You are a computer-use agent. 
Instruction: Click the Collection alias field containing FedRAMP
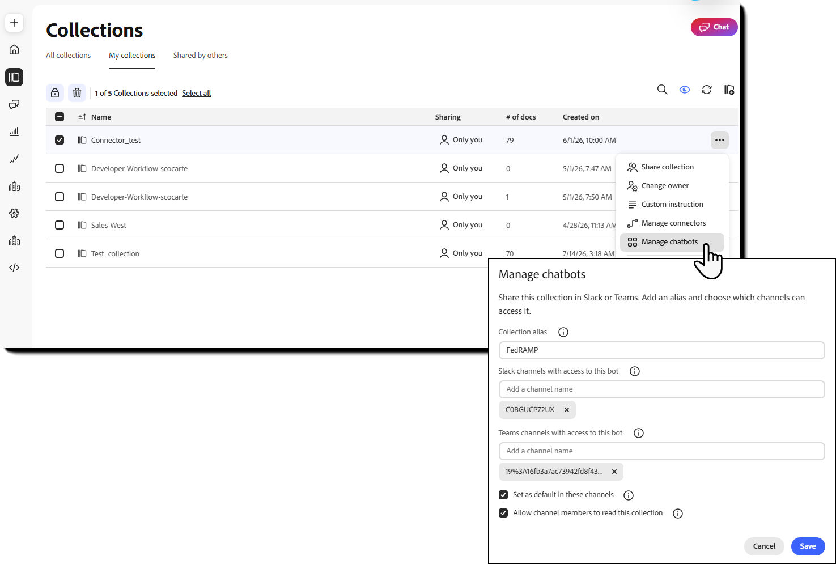[x=662, y=350]
